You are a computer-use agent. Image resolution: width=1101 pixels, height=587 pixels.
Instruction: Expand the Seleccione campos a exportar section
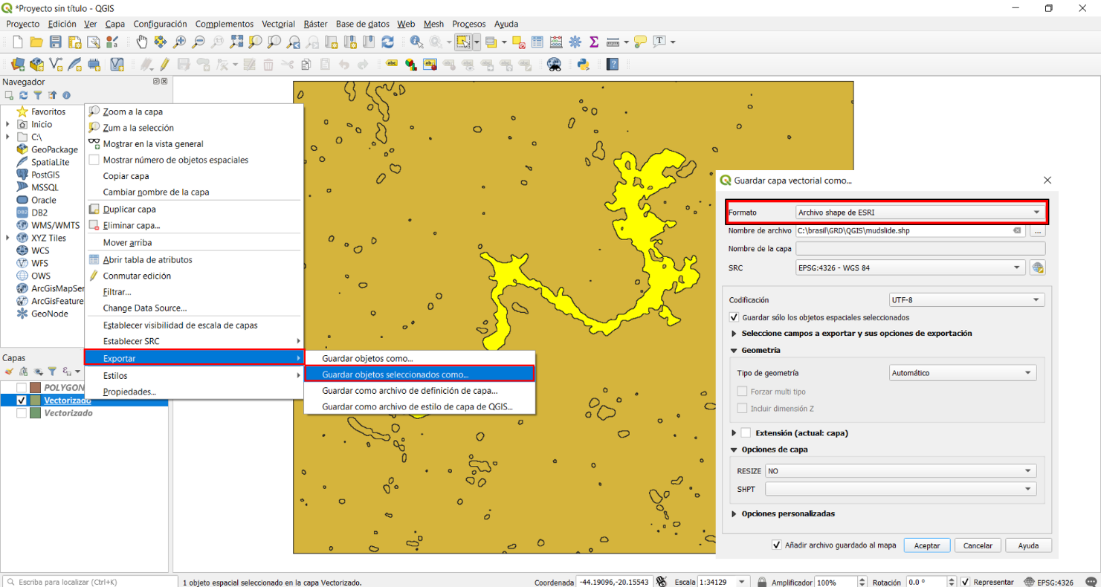(734, 333)
